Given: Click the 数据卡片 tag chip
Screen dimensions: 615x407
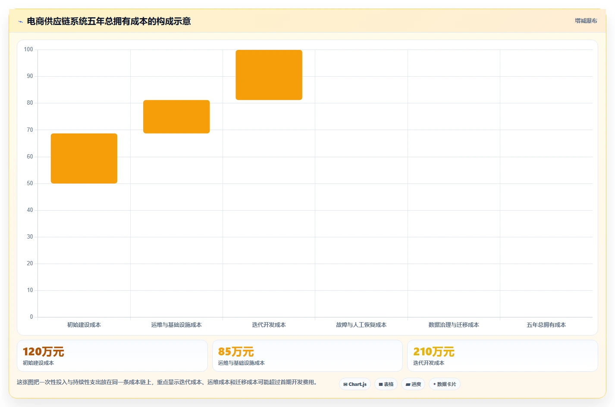Looking at the screenshot, I should pyautogui.click(x=445, y=384).
